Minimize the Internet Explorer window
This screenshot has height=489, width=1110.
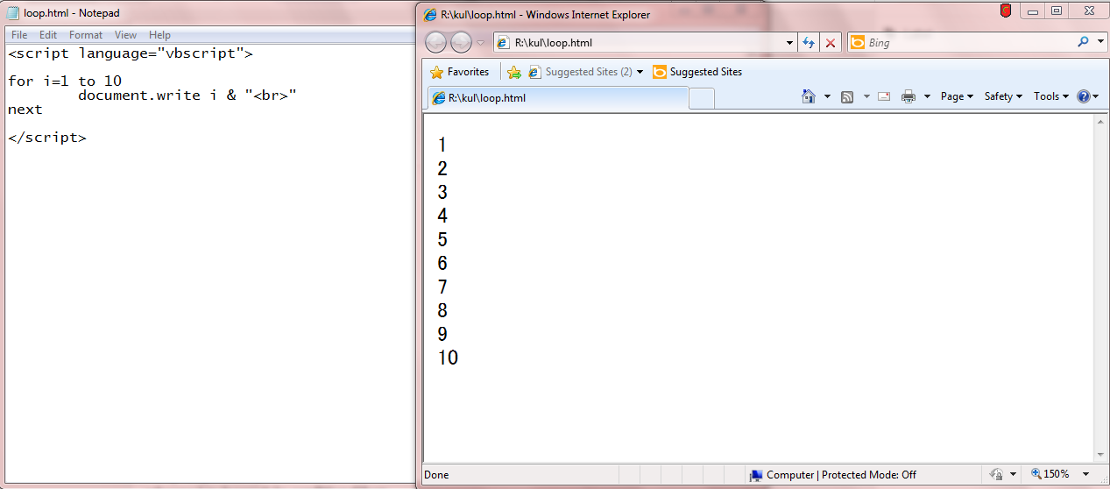(x=1034, y=11)
